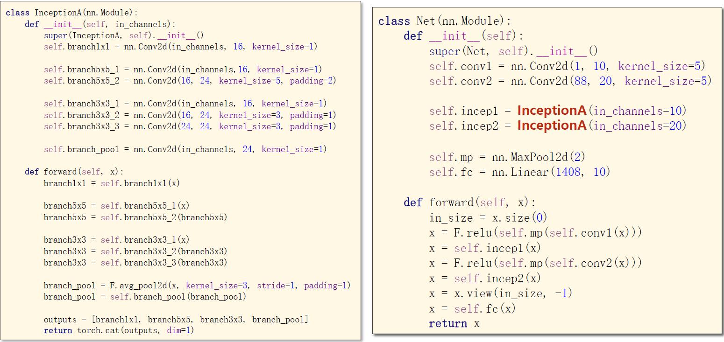Click the 'x = self.fc(x)' line

[472, 308]
